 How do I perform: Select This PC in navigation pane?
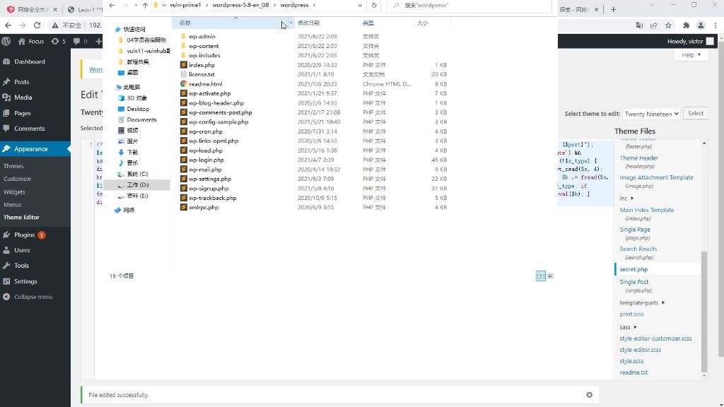click(132, 87)
